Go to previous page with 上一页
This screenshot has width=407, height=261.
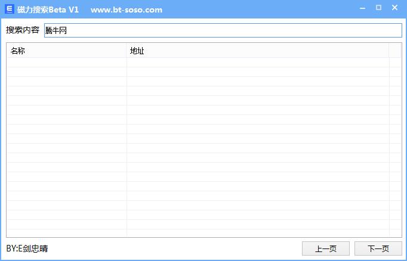tap(325, 248)
